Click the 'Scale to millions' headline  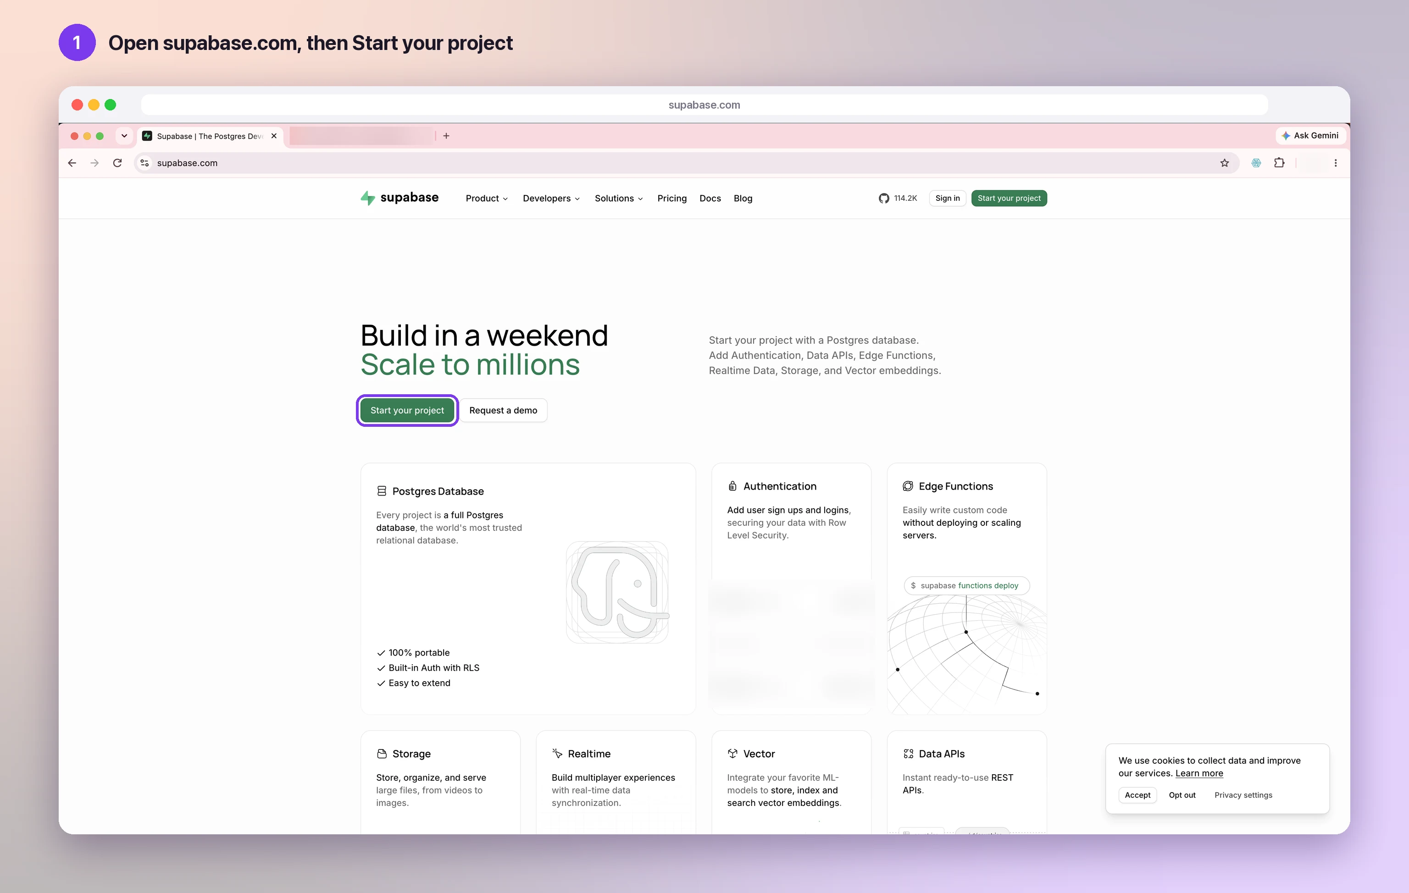click(470, 365)
